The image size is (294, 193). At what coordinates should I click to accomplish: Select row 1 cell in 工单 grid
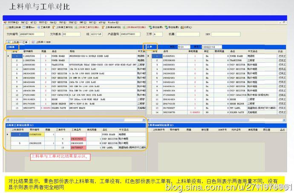[157, 56]
